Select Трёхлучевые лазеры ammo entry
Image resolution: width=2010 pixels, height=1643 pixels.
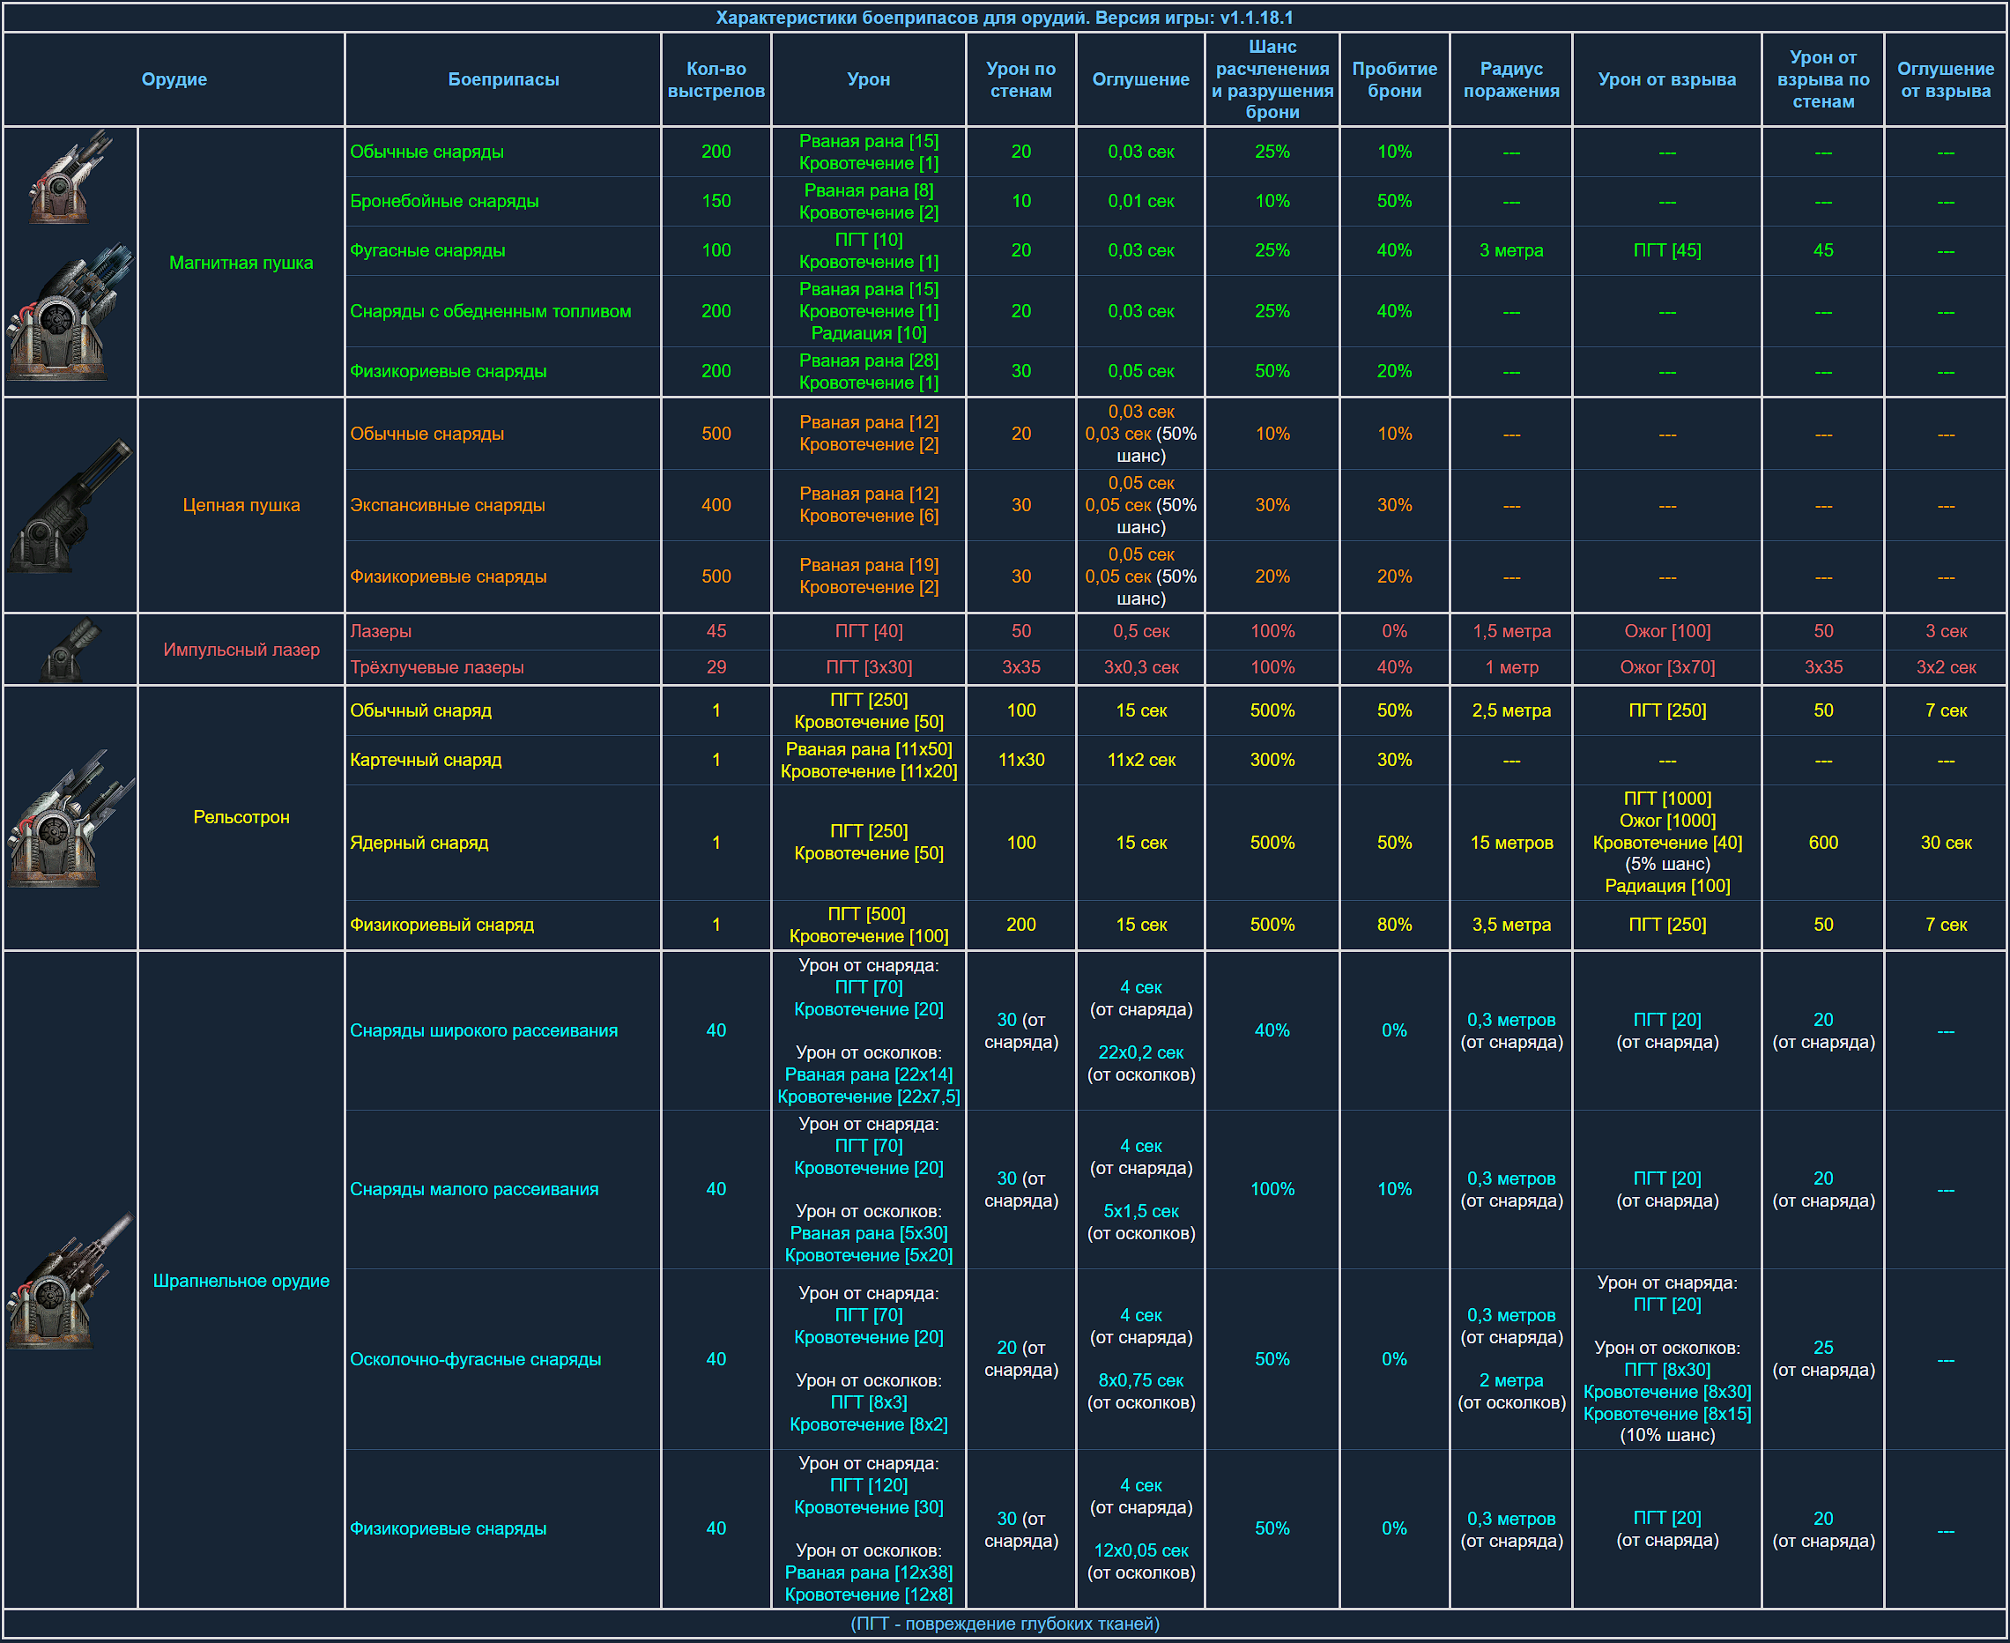click(436, 667)
